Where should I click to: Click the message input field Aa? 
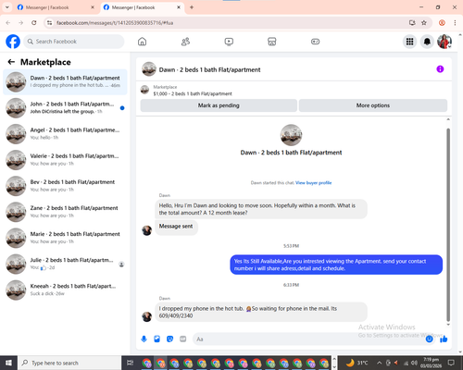pyautogui.click(x=308, y=339)
